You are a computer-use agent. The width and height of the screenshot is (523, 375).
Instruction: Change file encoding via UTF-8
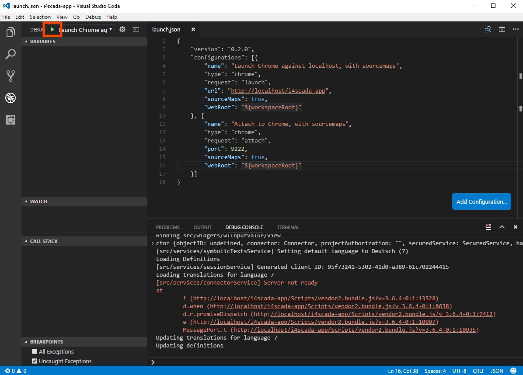(459, 371)
